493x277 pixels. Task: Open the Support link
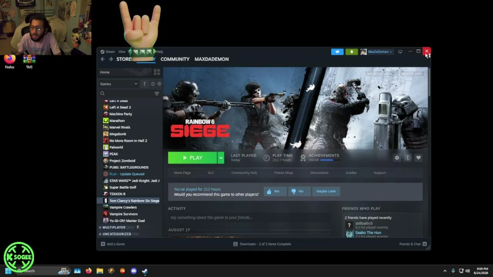[x=380, y=173]
